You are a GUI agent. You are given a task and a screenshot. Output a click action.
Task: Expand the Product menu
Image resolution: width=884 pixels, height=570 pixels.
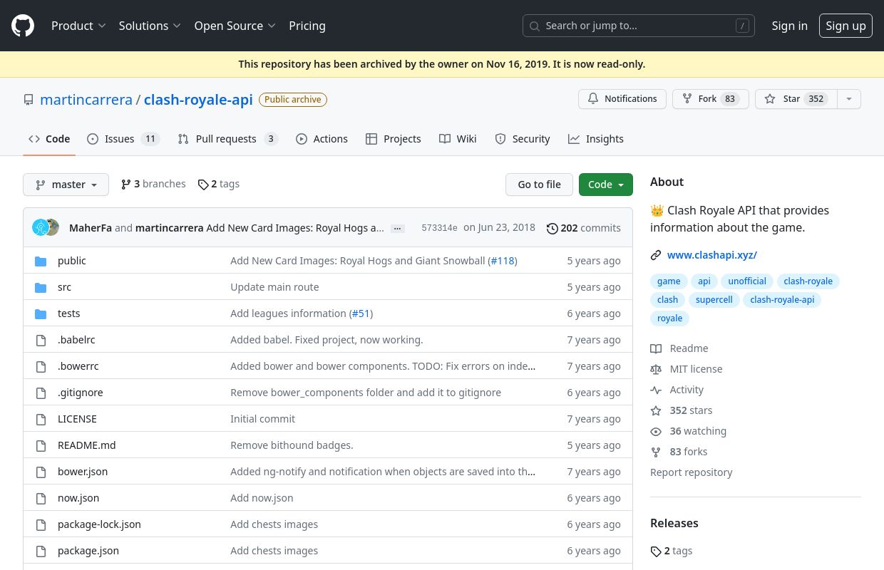click(x=78, y=26)
